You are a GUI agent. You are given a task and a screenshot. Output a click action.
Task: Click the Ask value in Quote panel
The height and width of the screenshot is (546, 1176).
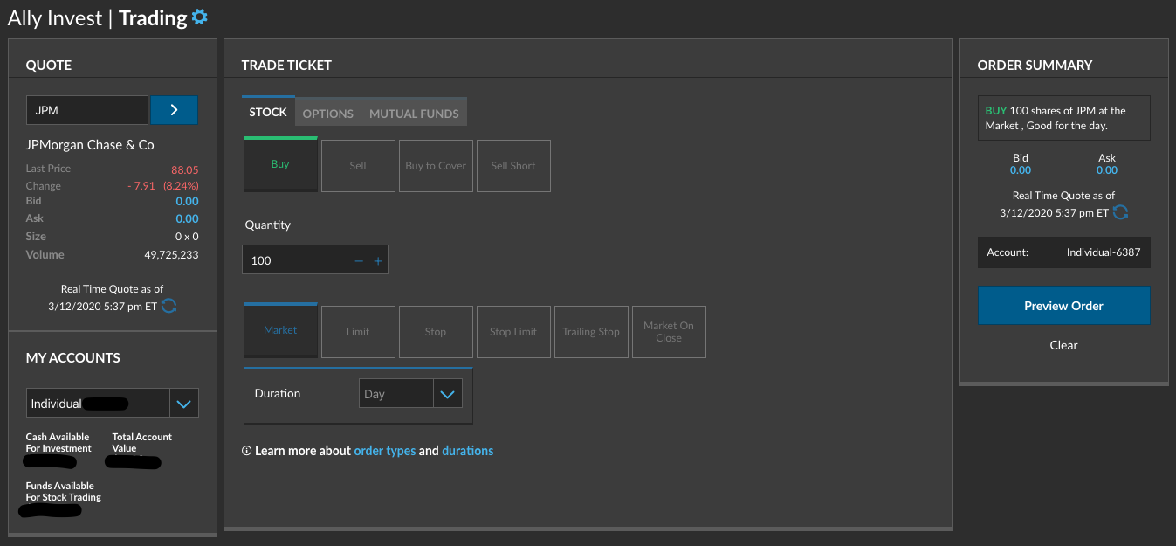tap(187, 218)
